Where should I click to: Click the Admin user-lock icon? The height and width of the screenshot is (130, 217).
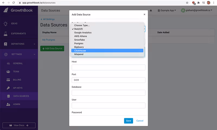tap(8, 104)
